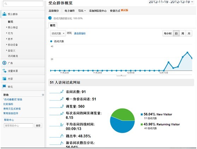Click the 唯一身份访问者 sparkline thumbnail
The width and height of the screenshot is (197, 149).
(x=56, y=99)
